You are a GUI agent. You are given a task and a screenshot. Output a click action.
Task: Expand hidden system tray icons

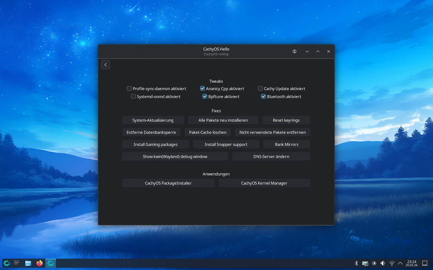point(400,263)
